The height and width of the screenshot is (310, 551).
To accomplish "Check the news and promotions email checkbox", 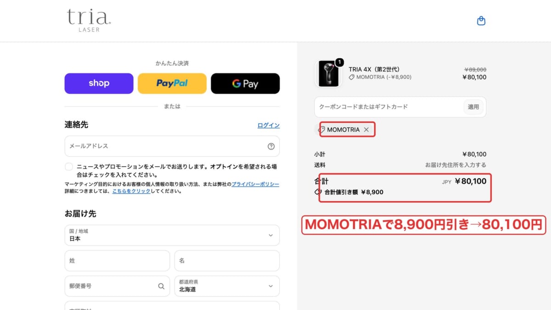I will [69, 167].
